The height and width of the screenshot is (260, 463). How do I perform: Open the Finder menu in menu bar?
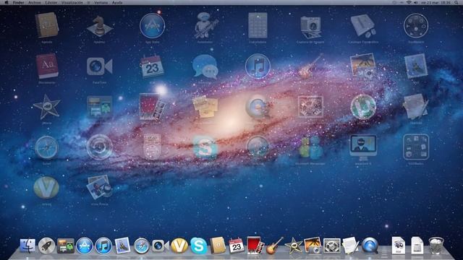click(x=18, y=2)
